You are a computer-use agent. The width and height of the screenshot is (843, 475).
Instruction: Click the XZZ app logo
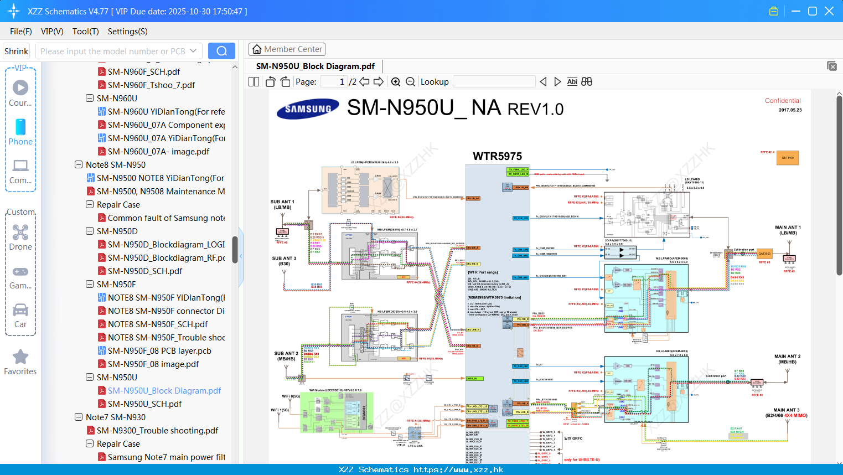(x=13, y=11)
